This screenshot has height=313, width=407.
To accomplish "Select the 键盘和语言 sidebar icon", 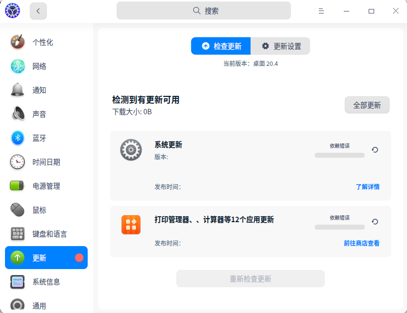I will pyautogui.click(x=17, y=234).
